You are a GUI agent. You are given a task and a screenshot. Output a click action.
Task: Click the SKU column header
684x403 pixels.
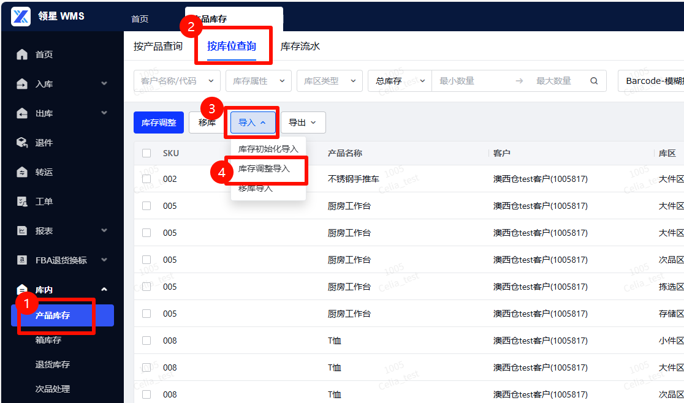click(171, 153)
